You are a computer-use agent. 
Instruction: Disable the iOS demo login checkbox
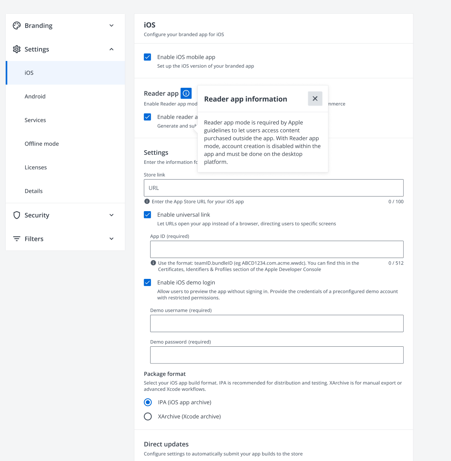[148, 282]
